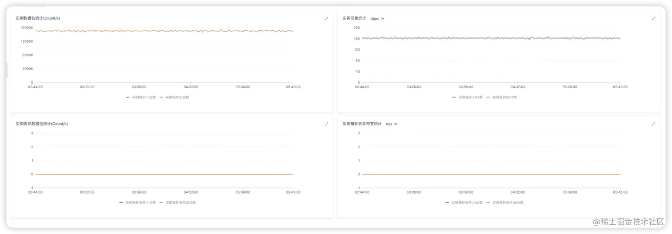Open the Gbps unit dropdown
The height and width of the screenshot is (234, 672).
pyautogui.click(x=377, y=19)
